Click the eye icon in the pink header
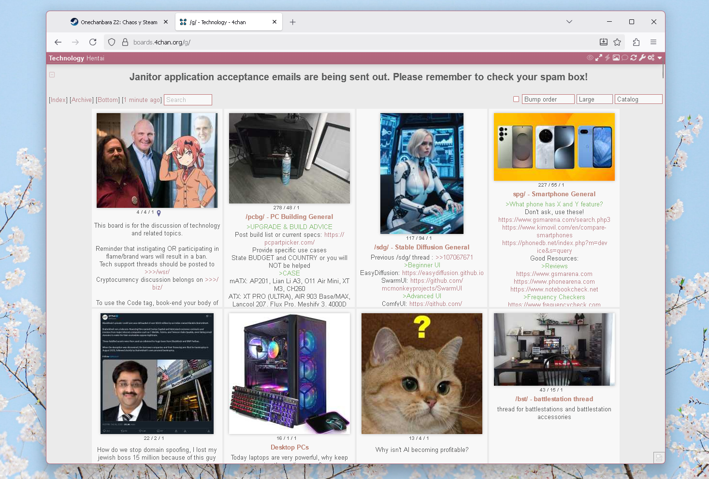Screen dimensions: 709x479 (590, 58)
